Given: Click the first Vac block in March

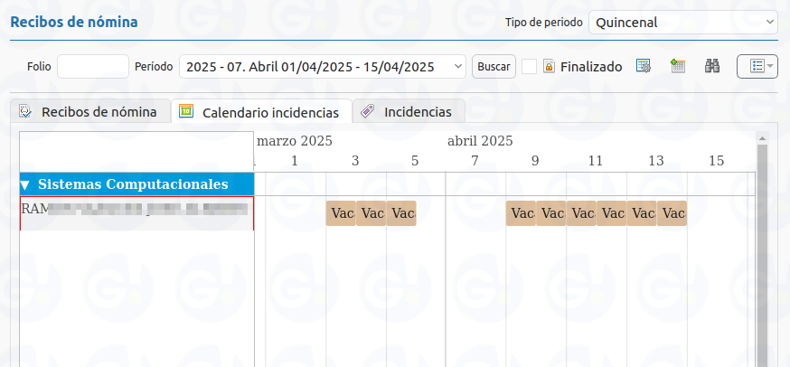Looking at the screenshot, I should (x=341, y=213).
